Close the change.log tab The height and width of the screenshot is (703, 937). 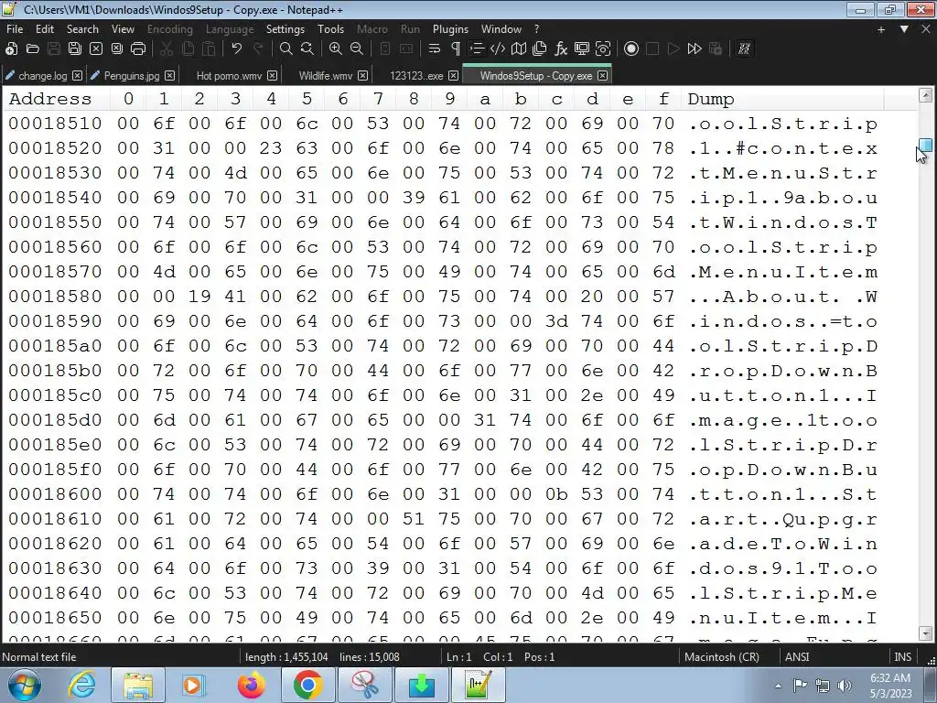(x=78, y=76)
